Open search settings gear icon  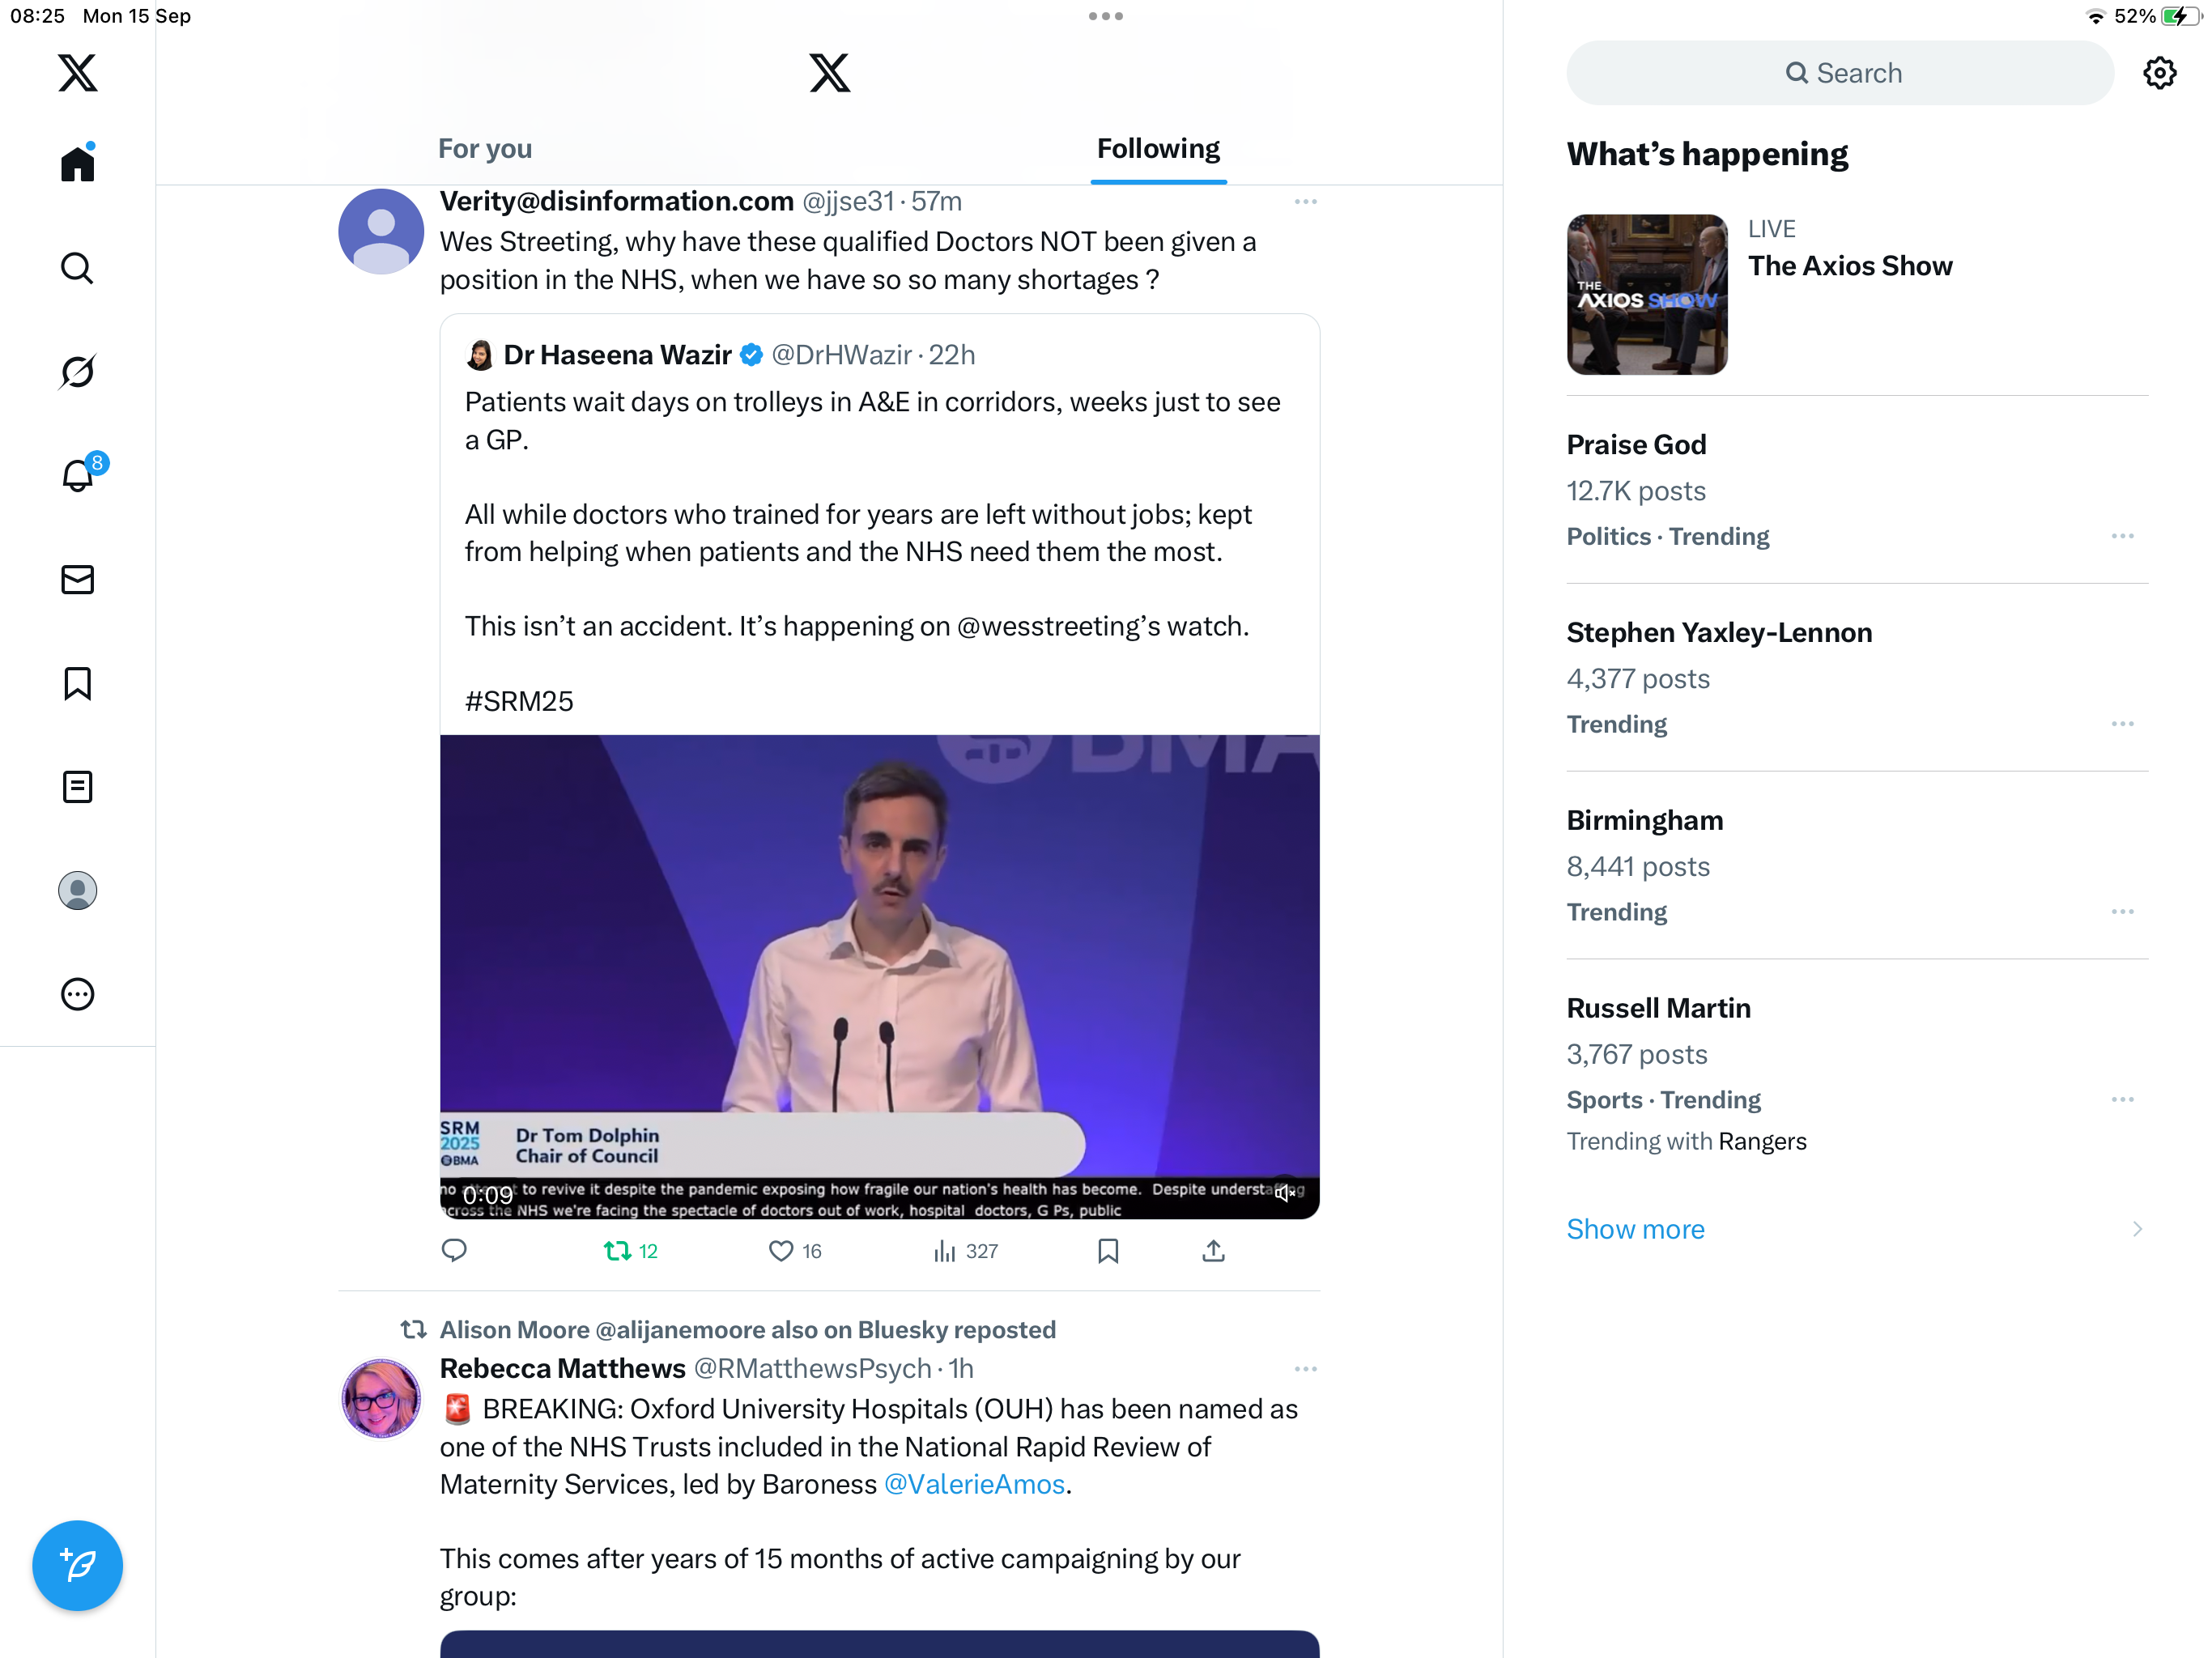pos(2159,73)
